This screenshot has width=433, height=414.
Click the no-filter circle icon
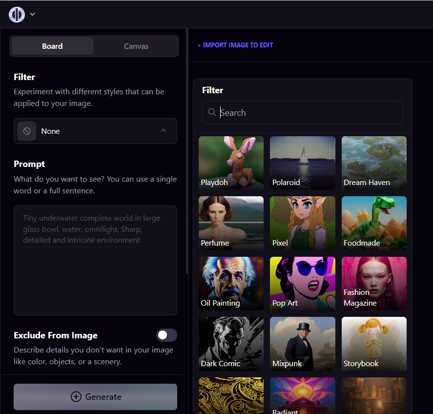27,131
